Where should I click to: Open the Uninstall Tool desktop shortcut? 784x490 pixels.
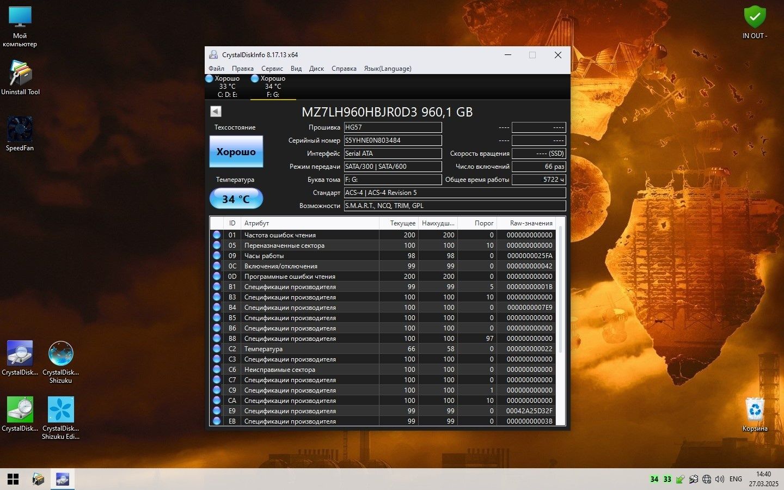click(20, 78)
